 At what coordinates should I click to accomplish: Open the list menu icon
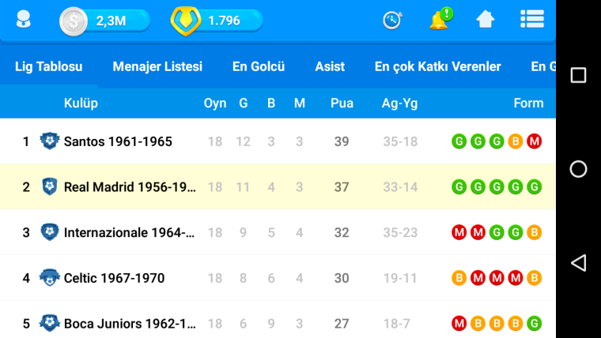click(x=532, y=19)
